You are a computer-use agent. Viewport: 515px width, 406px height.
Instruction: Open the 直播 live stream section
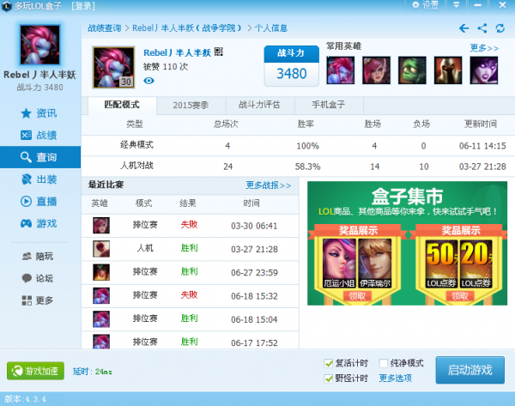coord(40,202)
